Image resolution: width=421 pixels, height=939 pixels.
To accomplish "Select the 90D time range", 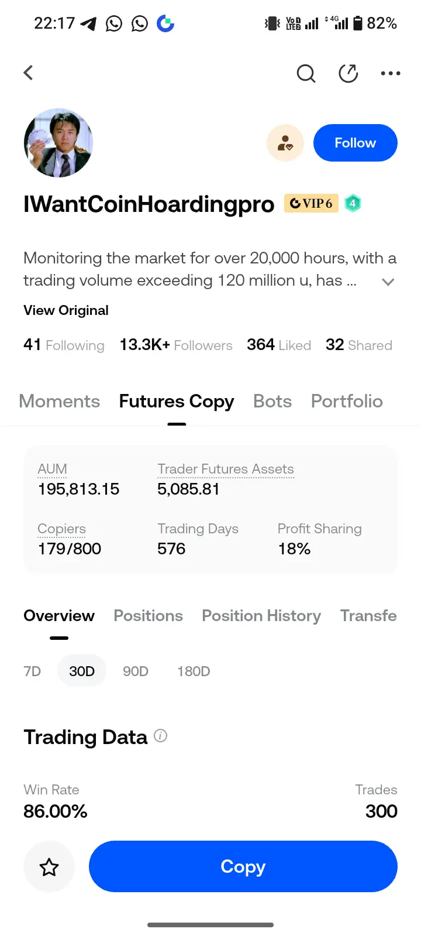I will 136,671.
